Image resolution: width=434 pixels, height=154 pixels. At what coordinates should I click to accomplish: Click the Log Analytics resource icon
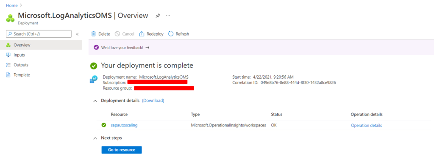coord(94,80)
